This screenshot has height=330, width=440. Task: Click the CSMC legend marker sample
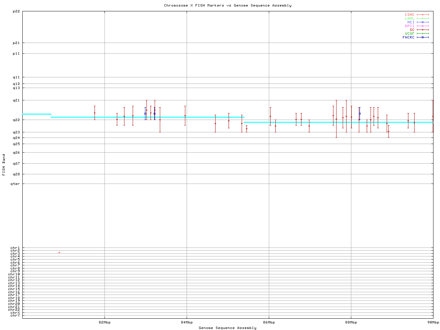click(422, 15)
